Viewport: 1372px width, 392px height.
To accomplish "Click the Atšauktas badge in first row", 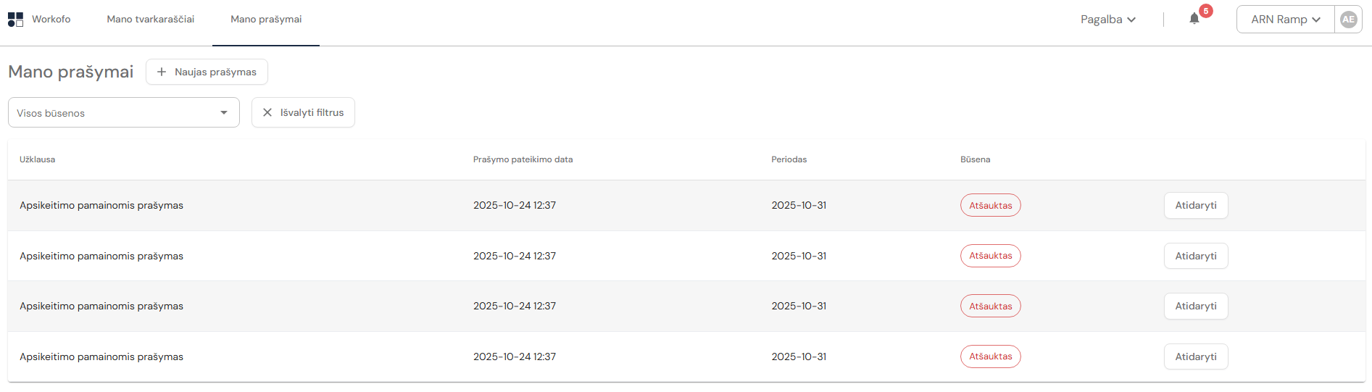I will [x=990, y=206].
